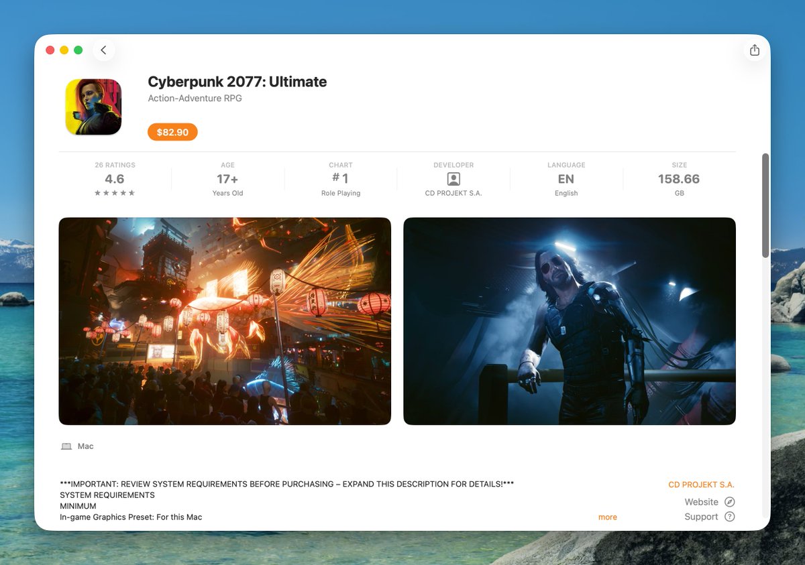
Task: Click the EN English language info
Action: 566,179
